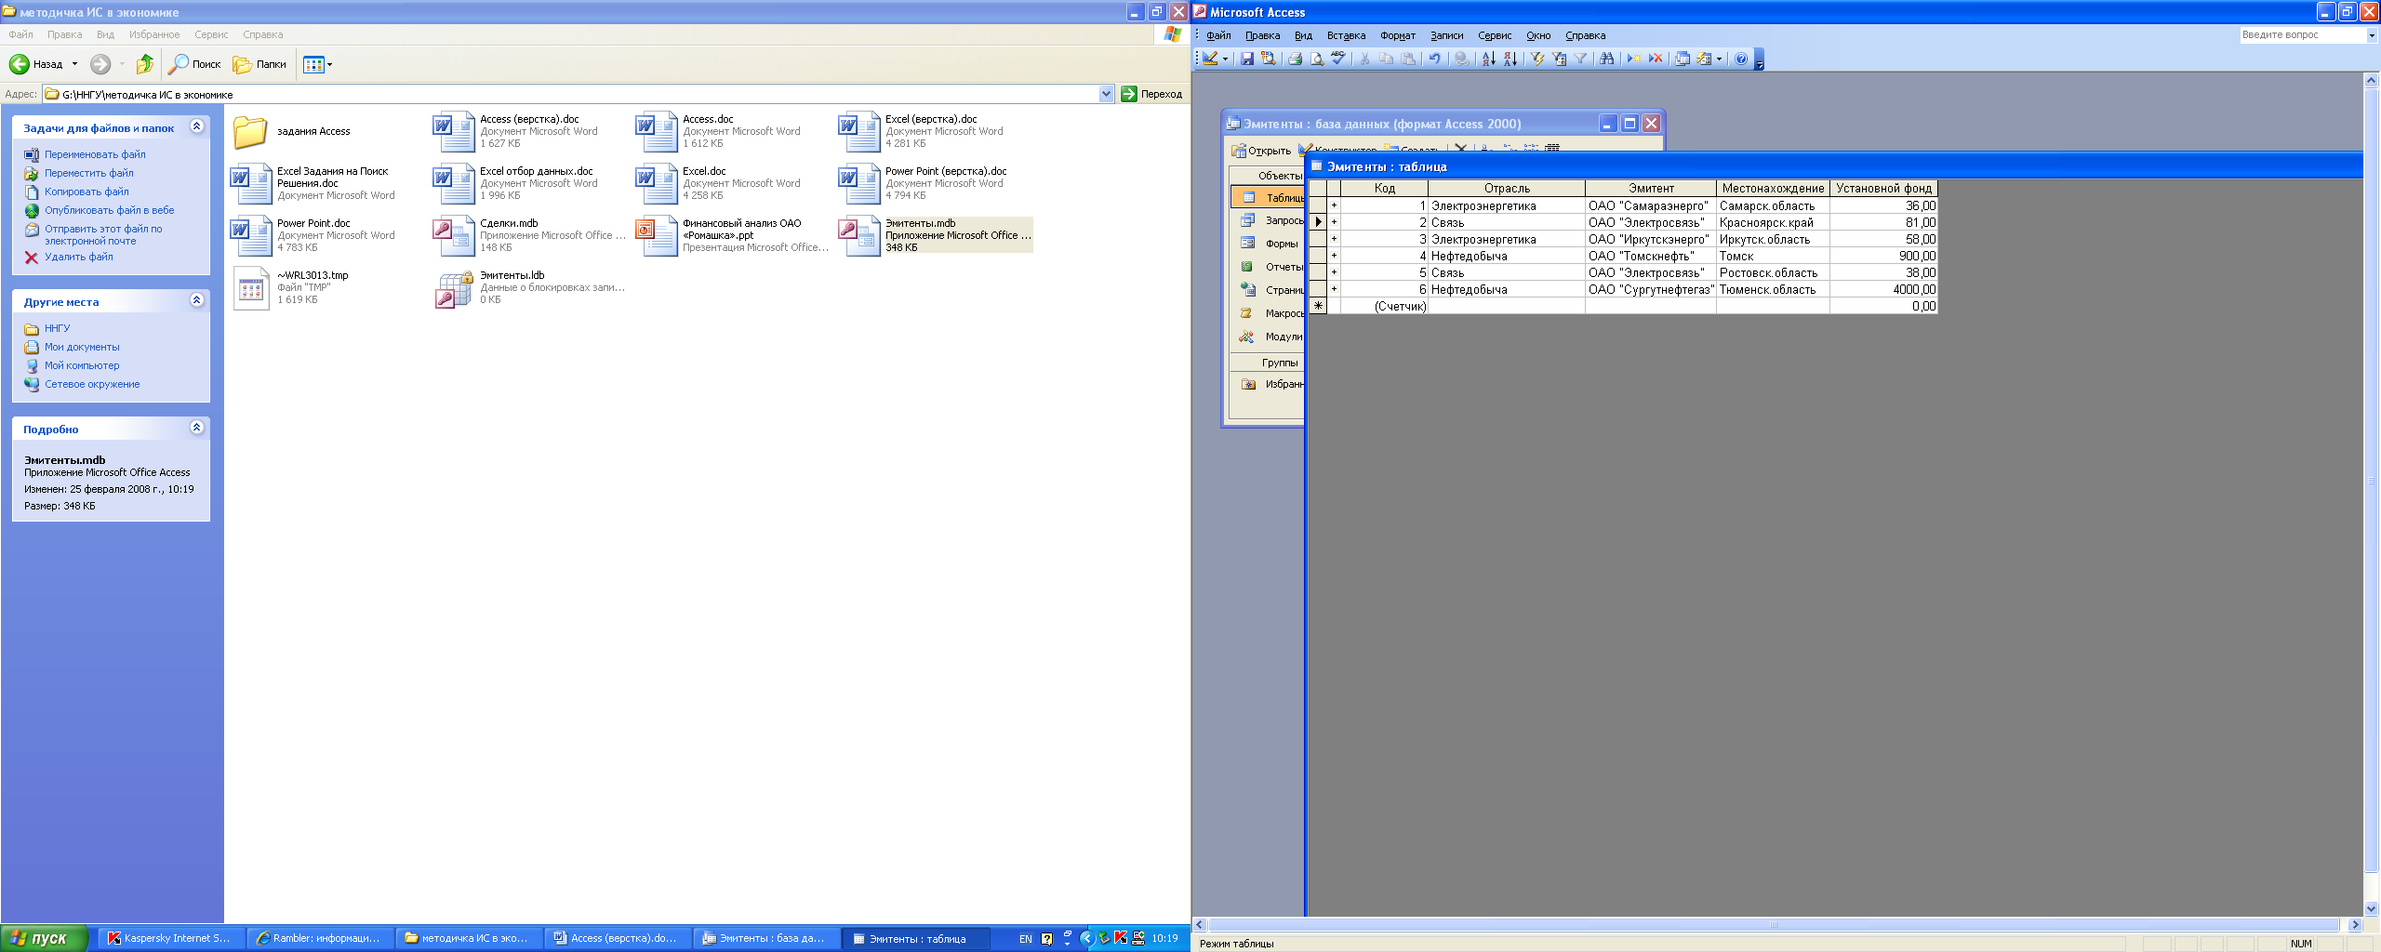
Task: Print the Эмитенты table
Action: tap(1295, 59)
